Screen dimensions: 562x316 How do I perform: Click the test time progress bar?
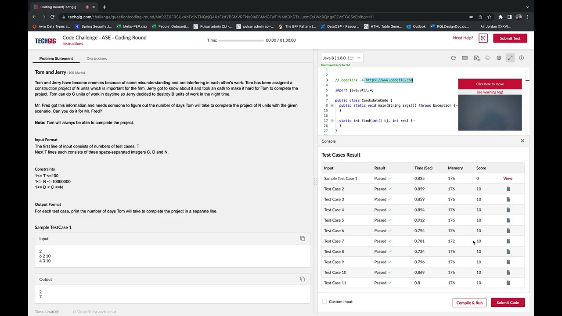(x=241, y=40)
